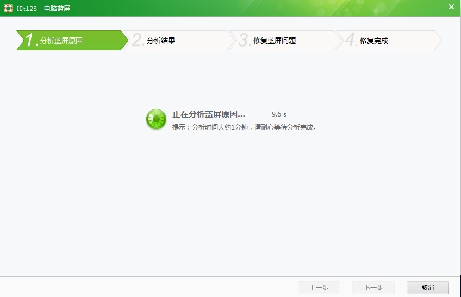Select step 3 修复蓝屏问题 tab

(285, 41)
